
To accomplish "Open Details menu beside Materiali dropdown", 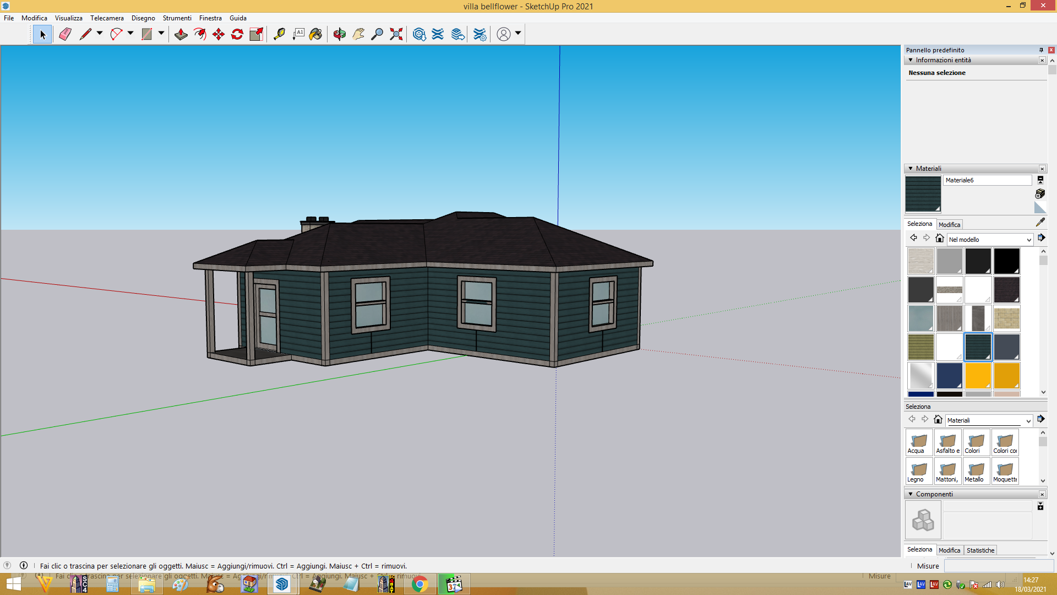I will [1040, 419].
